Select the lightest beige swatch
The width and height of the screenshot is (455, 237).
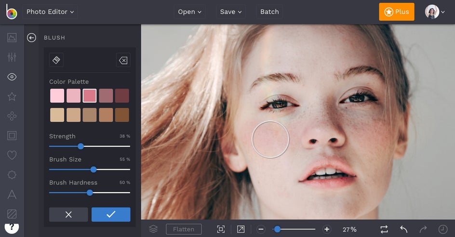tap(57, 115)
